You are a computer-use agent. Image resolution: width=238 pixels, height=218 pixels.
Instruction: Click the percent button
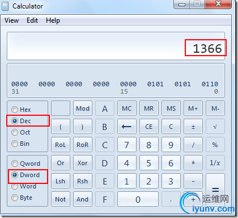[x=215, y=145]
